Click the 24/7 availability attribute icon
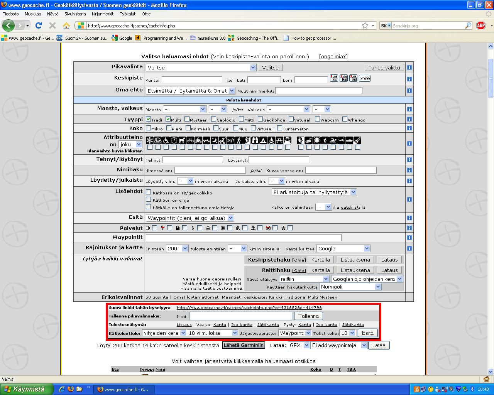Screen dimensions: 494x395 pos(231,140)
